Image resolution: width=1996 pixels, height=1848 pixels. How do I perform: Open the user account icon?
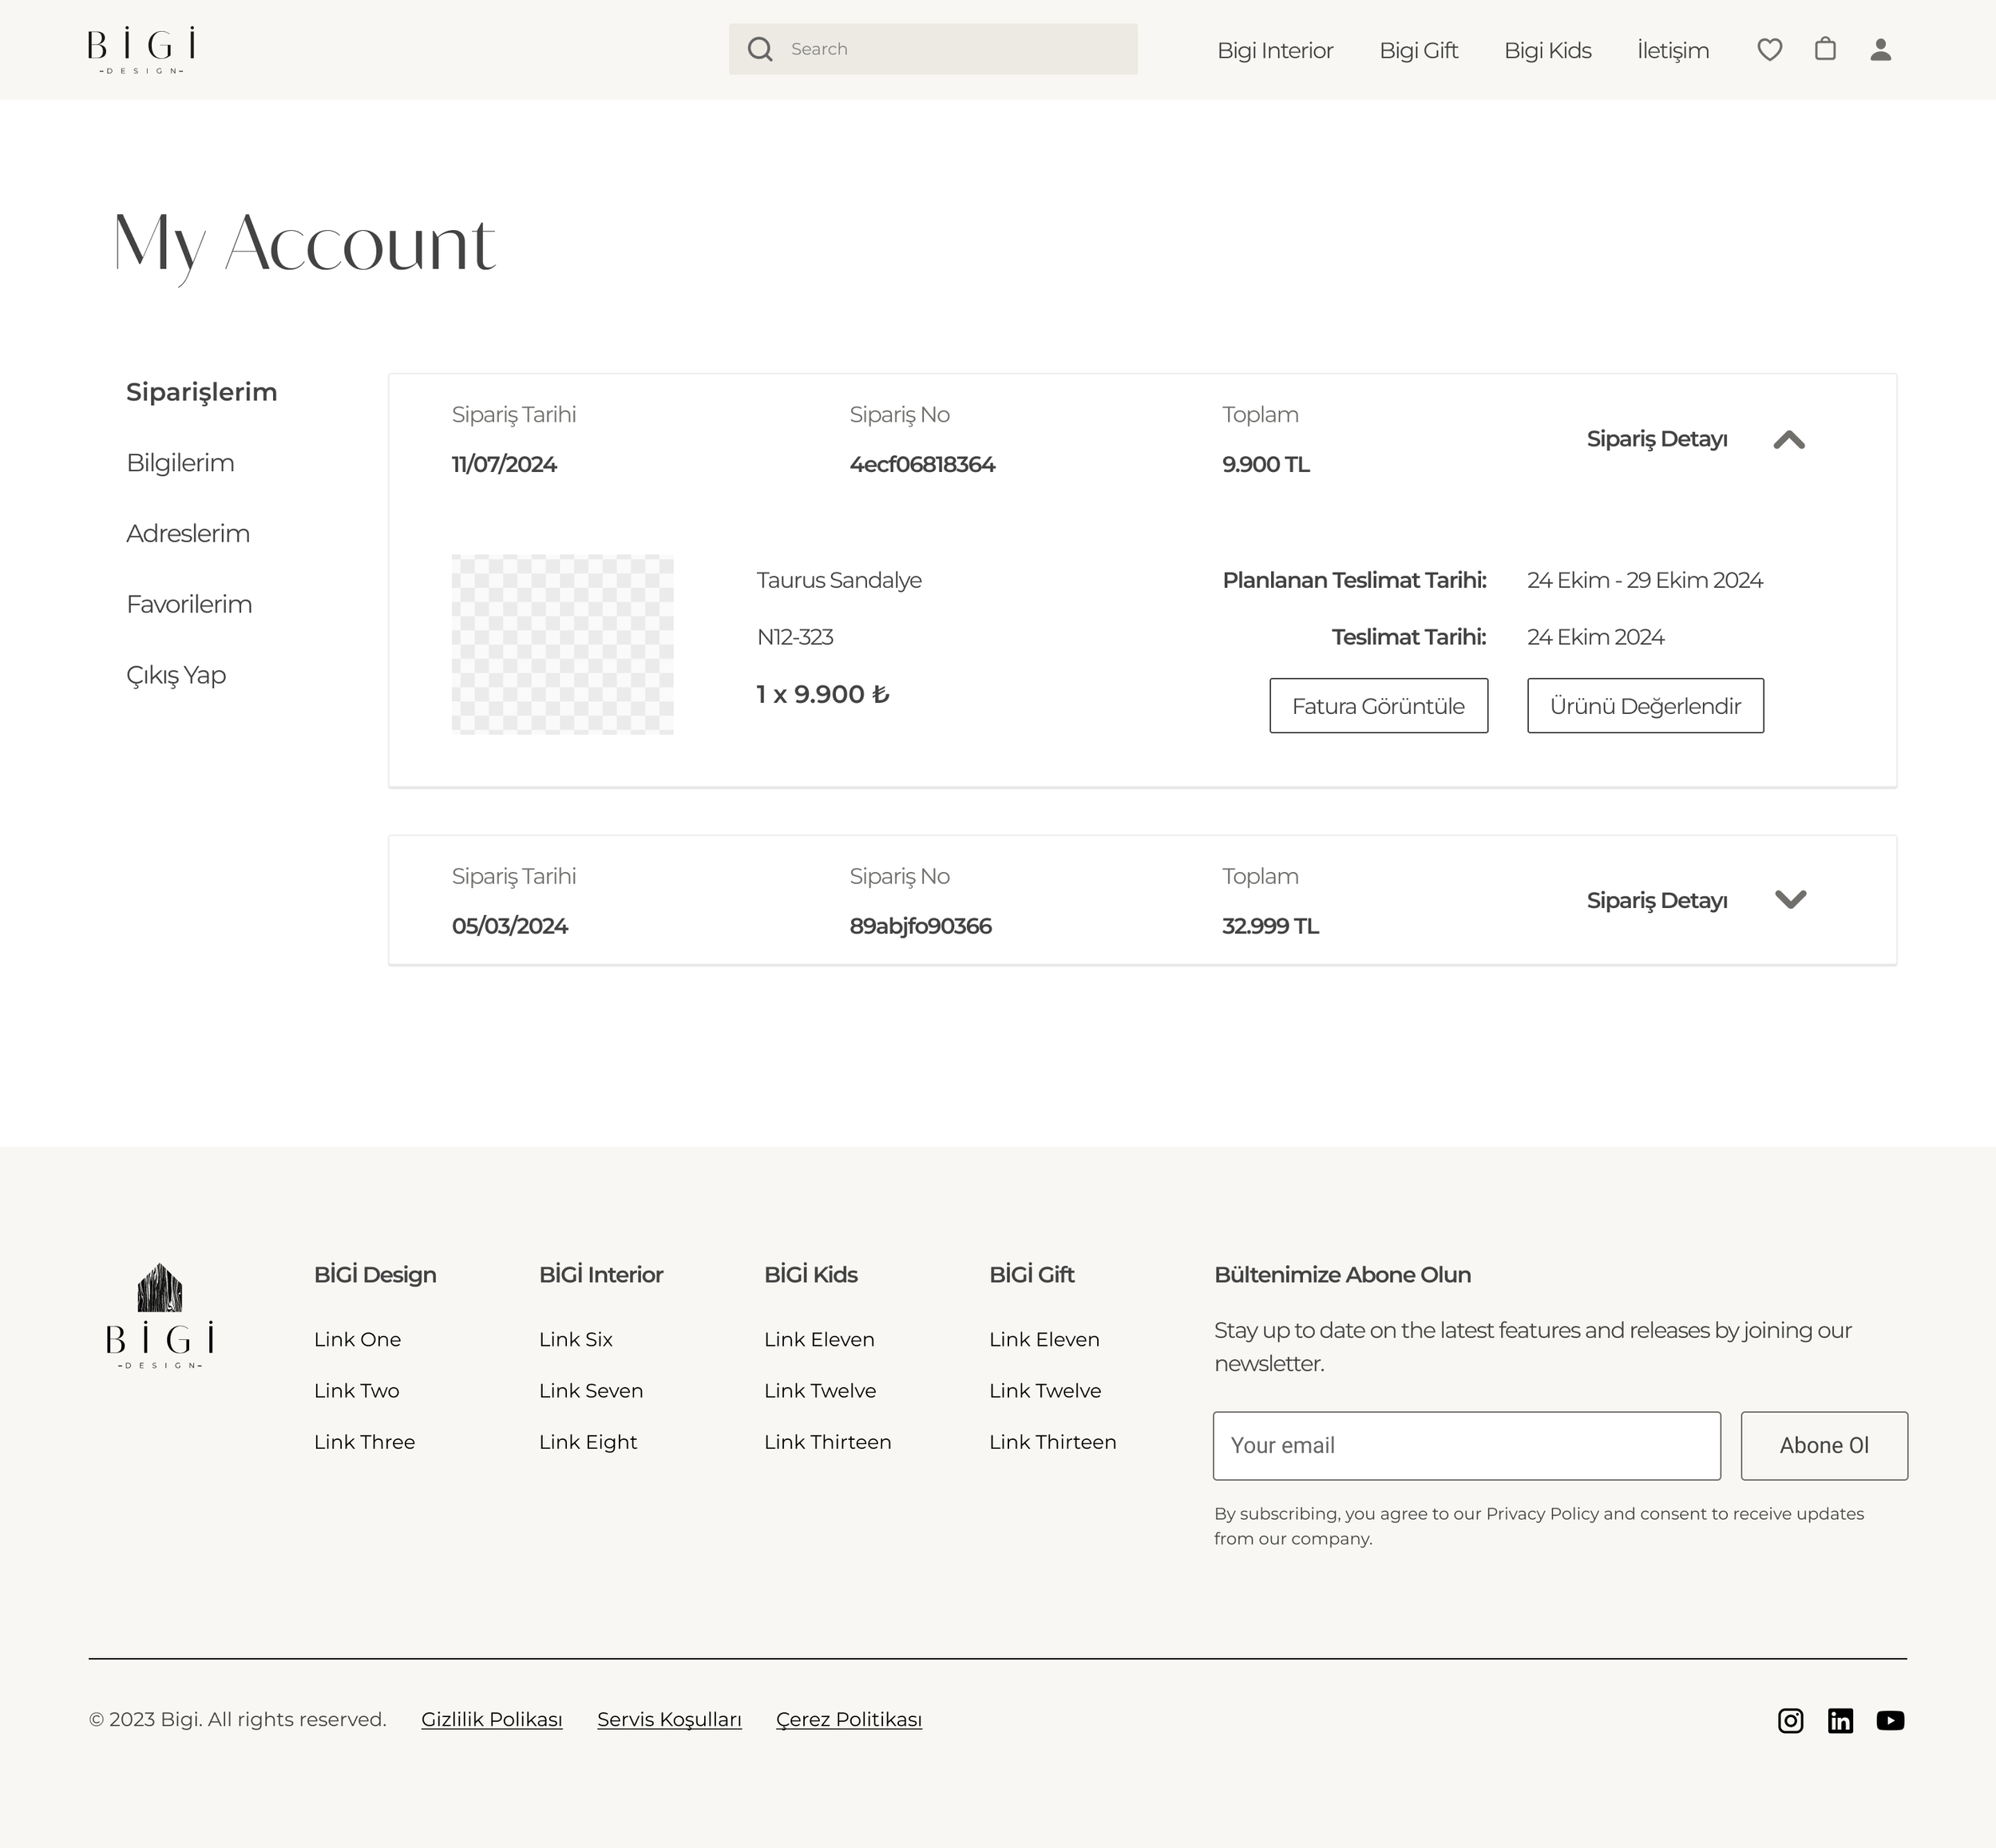coord(1880,49)
